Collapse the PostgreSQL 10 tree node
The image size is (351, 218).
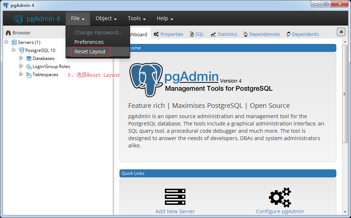[x=14, y=50]
